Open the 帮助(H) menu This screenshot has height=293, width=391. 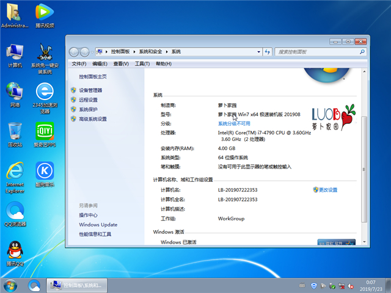pos(164,63)
